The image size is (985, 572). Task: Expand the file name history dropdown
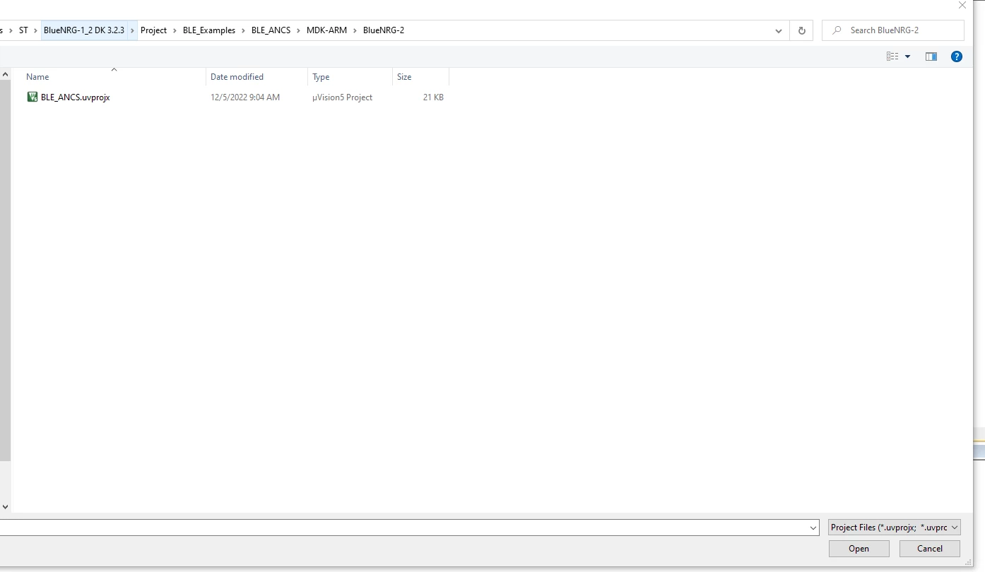[x=814, y=528]
